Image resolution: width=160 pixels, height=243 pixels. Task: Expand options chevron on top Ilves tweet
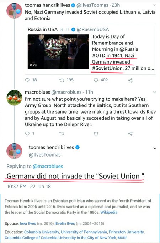coord(155,5)
